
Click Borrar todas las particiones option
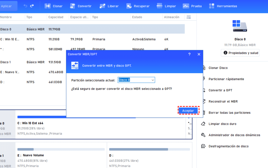click(229, 113)
